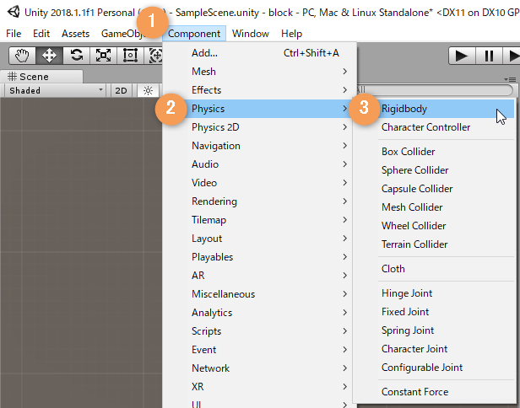
Task: Add a Cloth component
Action: click(434, 269)
